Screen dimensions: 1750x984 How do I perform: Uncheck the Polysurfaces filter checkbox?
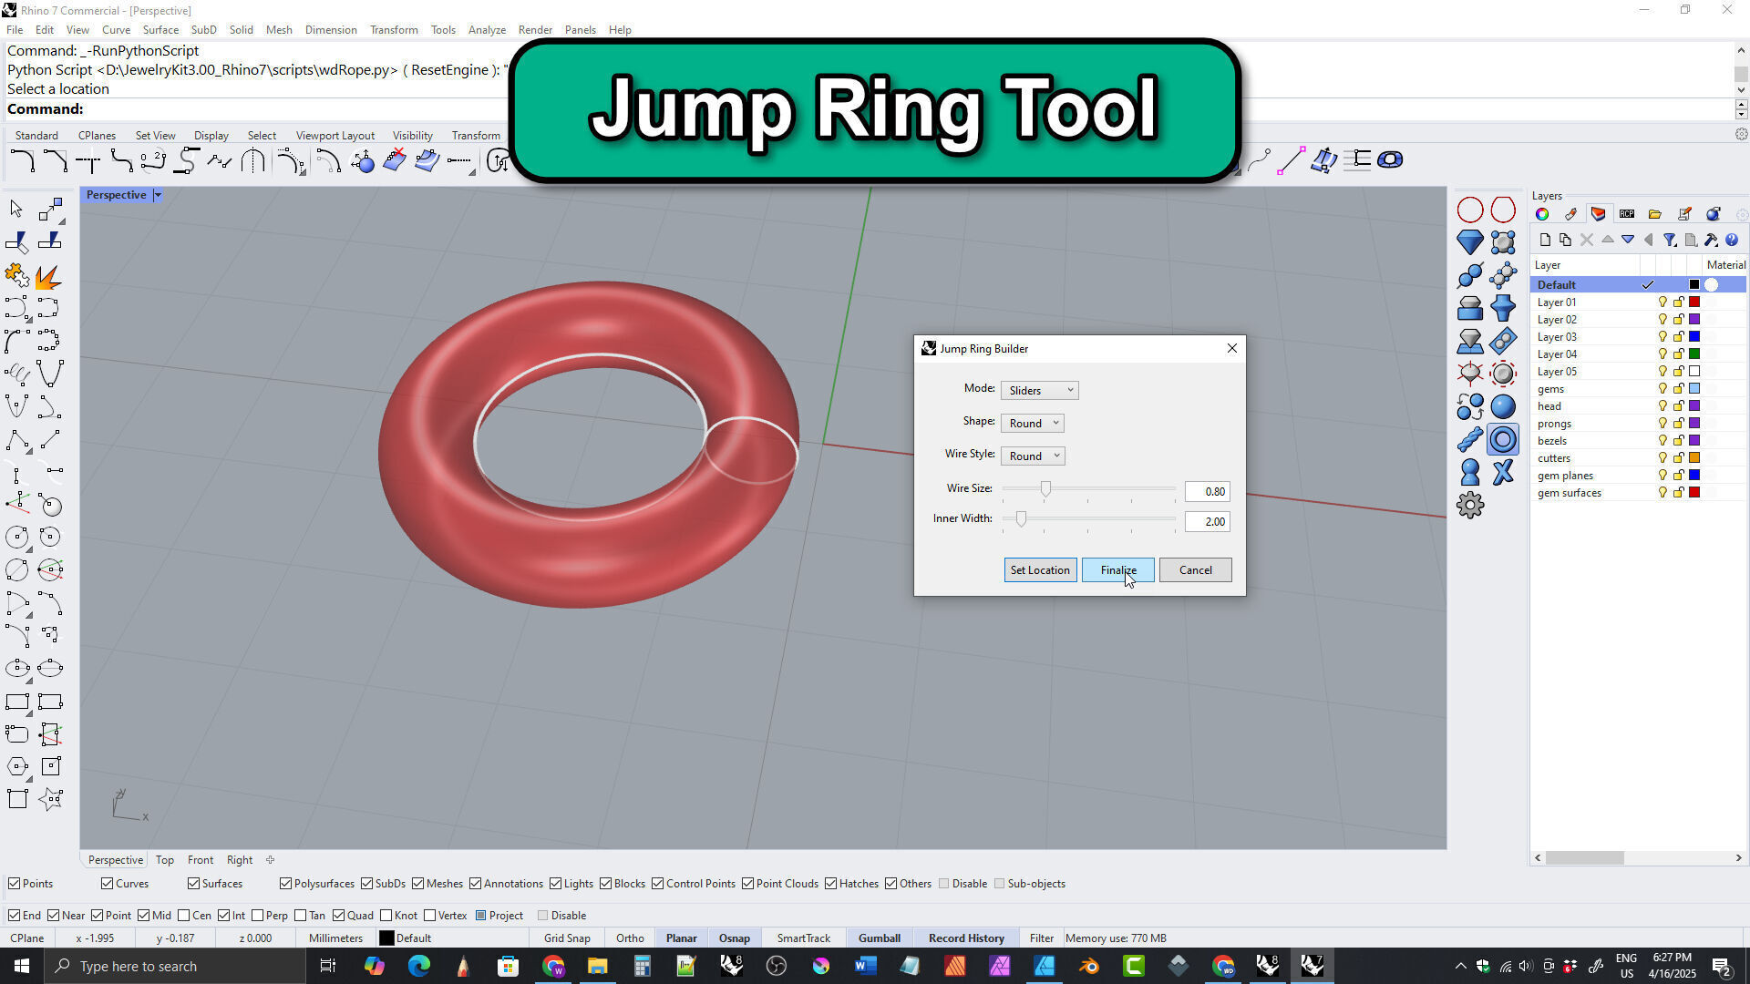coord(285,884)
